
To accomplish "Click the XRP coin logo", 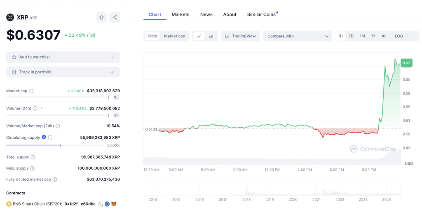I will click(10, 17).
